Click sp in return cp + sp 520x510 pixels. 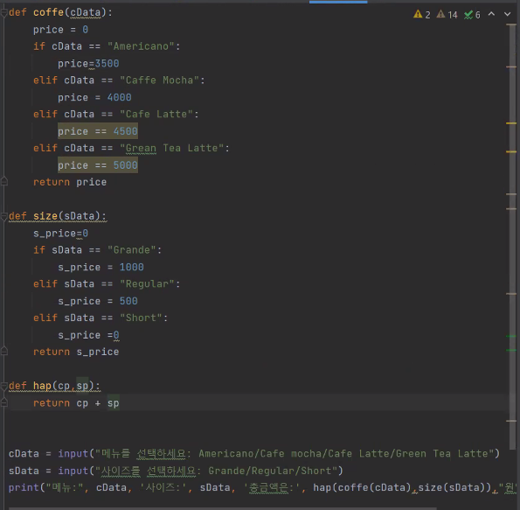113,402
